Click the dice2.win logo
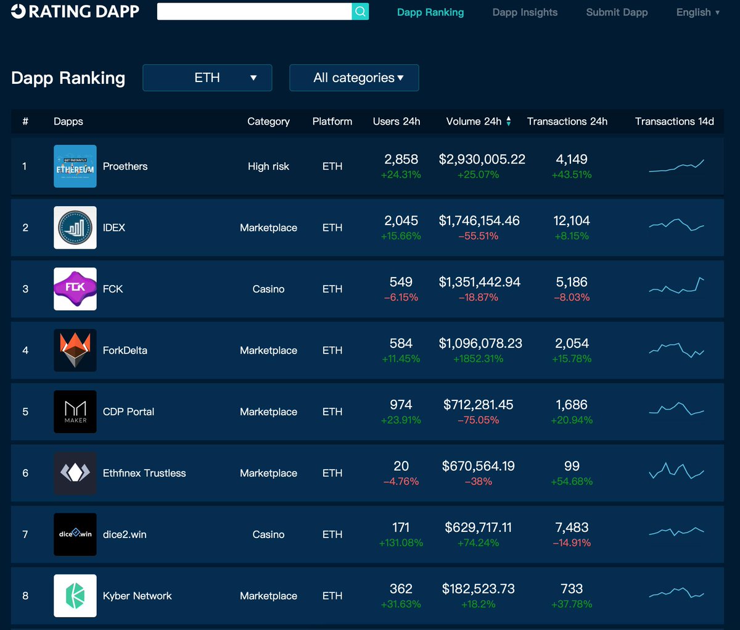The height and width of the screenshot is (630, 740). coord(75,534)
